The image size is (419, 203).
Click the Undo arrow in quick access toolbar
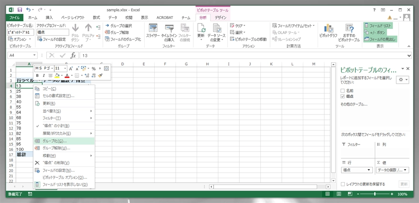(28, 10)
